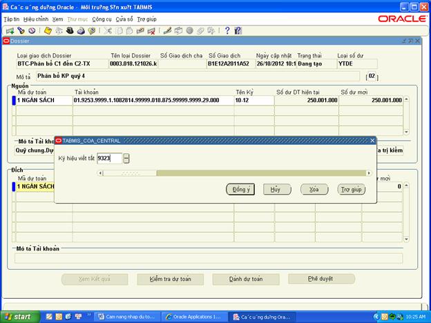Click the Xóa button in dialog
Screen dimensions: 431x323
(314, 189)
